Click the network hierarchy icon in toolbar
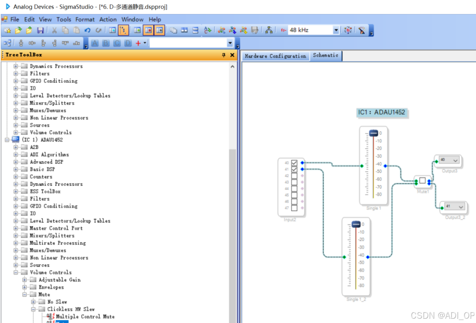Viewport: 476px width, 323px height. pos(269,30)
